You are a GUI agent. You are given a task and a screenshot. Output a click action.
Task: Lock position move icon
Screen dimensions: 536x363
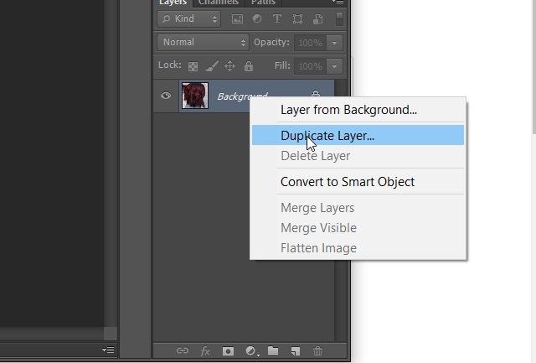tap(229, 65)
